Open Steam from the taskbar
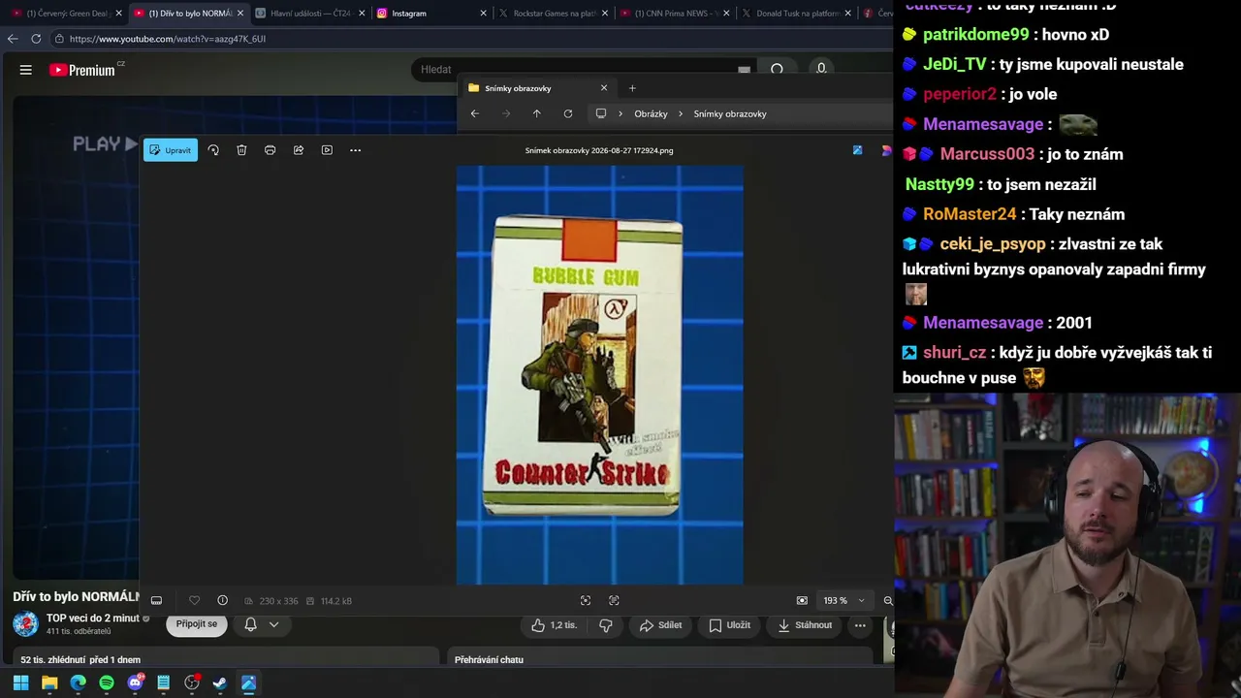The image size is (1241, 698). (x=220, y=682)
